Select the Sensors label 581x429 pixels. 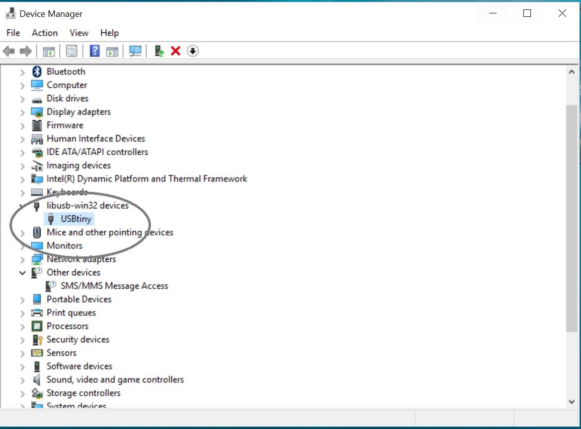pos(62,353)
